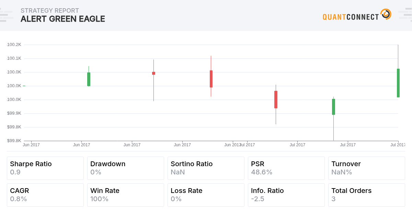Click the CAGR value 0.8%

tap(19, 199)
